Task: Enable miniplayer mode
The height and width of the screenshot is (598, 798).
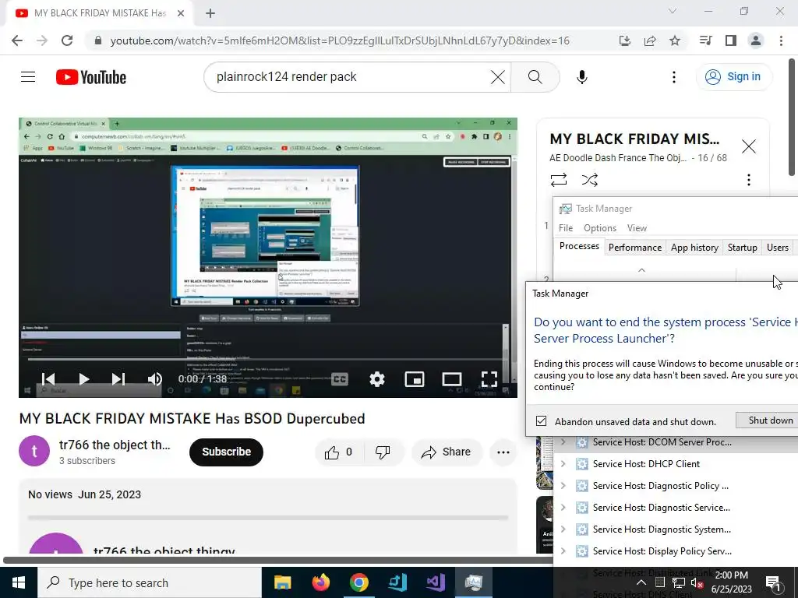Action: 415,379
